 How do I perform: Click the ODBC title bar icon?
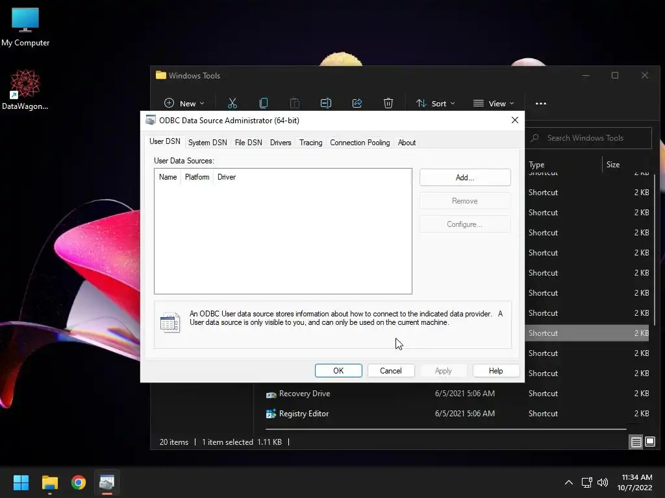pyautogui.click(x=150, y=120)
